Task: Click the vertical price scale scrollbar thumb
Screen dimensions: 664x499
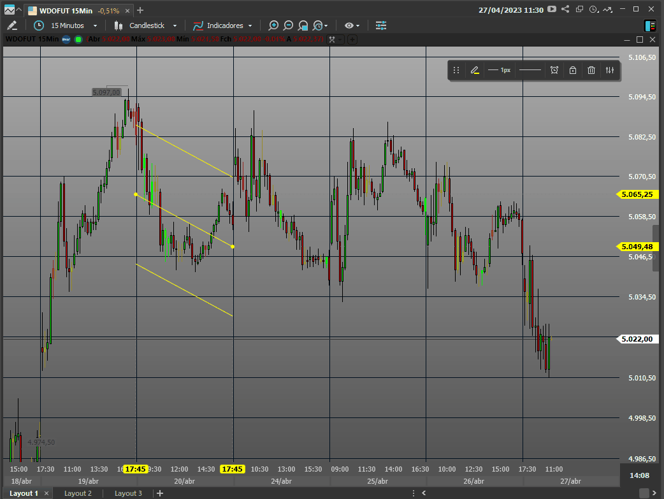Action: 656,249
